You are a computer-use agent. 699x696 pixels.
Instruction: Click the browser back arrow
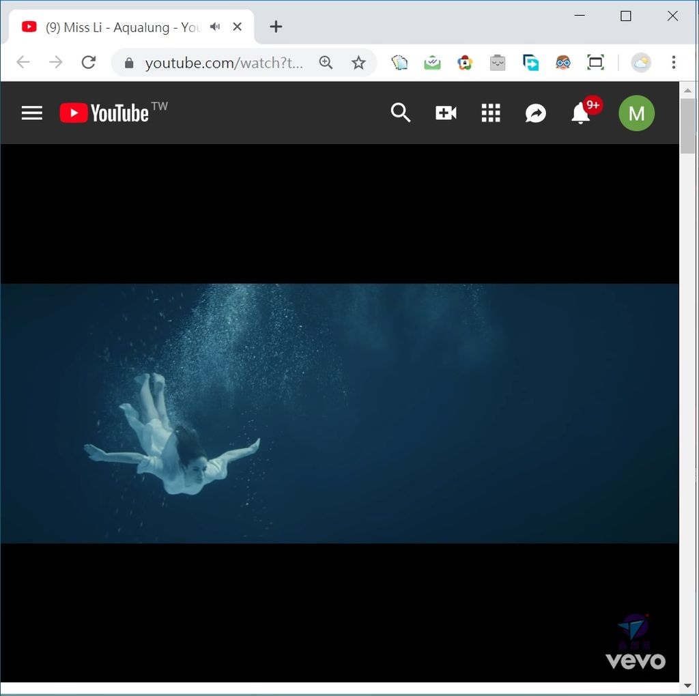[x=23, y=62]
